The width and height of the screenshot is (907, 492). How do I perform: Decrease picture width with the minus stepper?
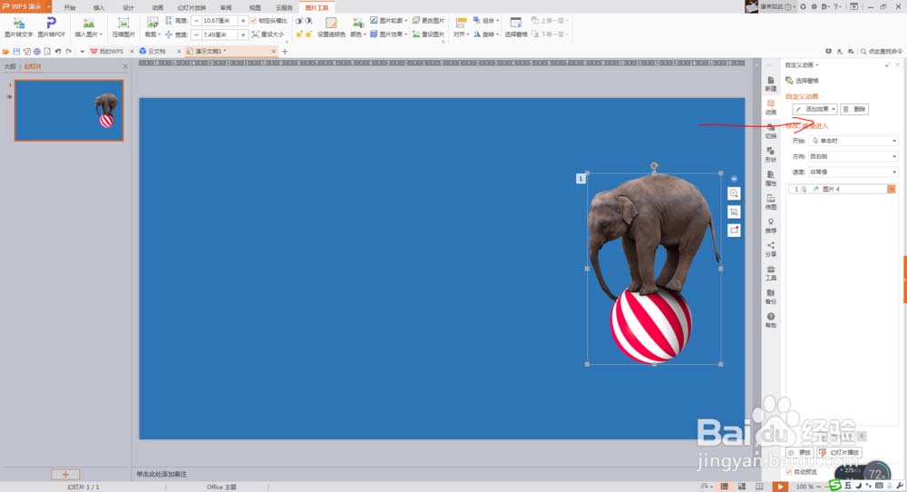(196, 34)
